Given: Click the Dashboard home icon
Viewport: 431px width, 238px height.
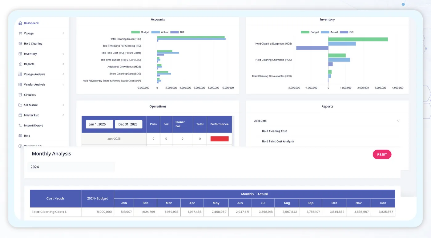Looking at the screenshot, I should [x=20, y=23].
